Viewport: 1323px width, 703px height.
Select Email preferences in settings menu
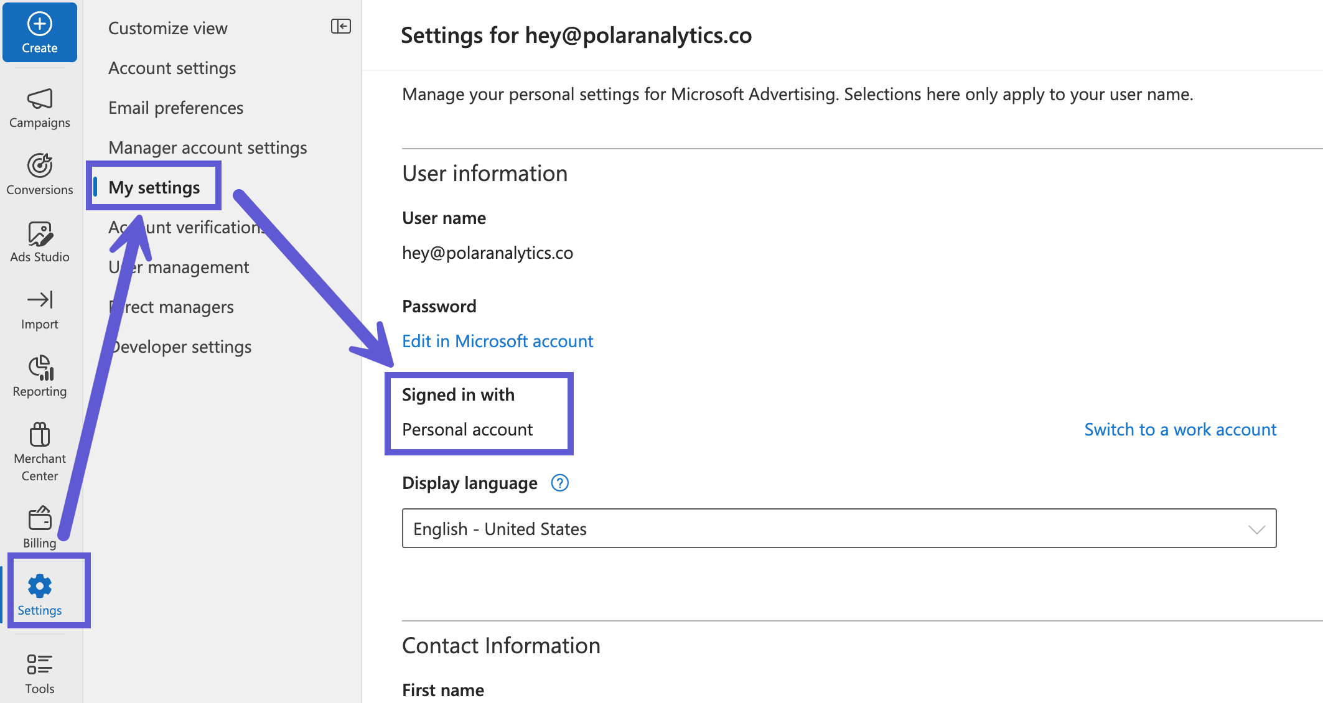click(x=176, y=108)
